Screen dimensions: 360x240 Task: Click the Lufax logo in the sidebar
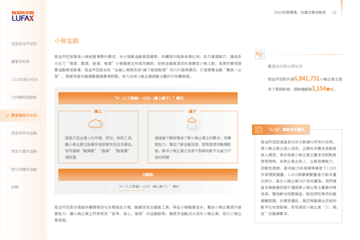click(23, 16)
